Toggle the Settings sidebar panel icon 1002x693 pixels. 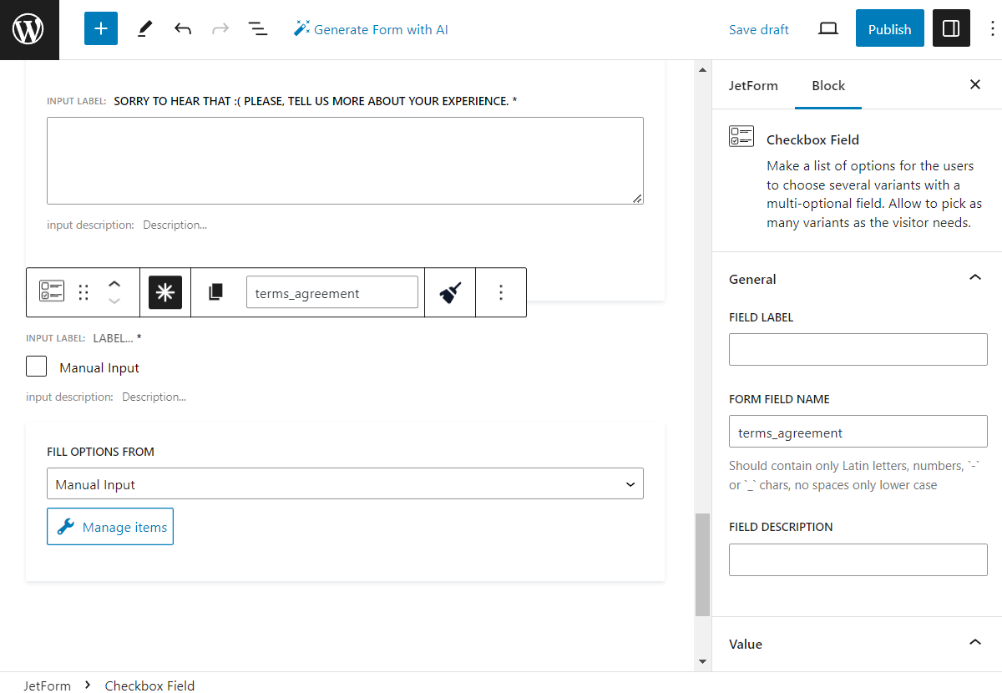(x=950, y=28)
